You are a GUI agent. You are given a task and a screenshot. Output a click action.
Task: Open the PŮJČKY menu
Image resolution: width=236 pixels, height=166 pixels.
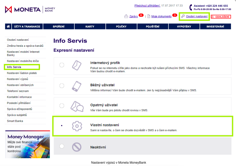(121, 26)
